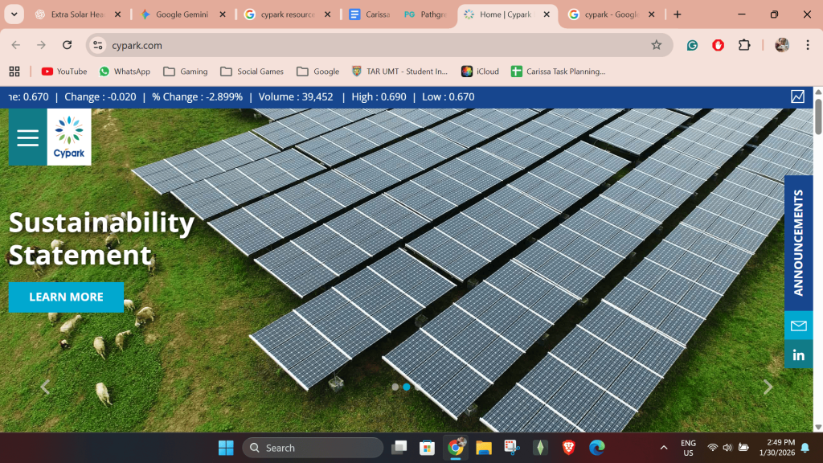Expand the hidden icons in the system tray
The height and width of the screenshot is (463, 823).
point(664,447)
